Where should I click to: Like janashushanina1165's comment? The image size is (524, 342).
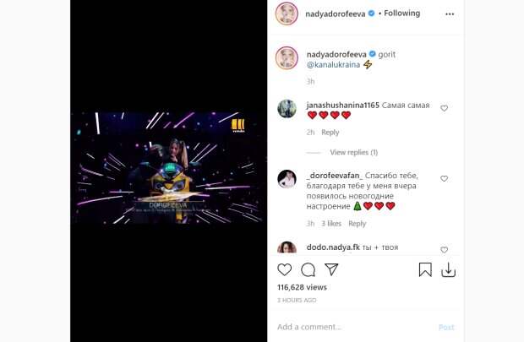coord(445,108)
